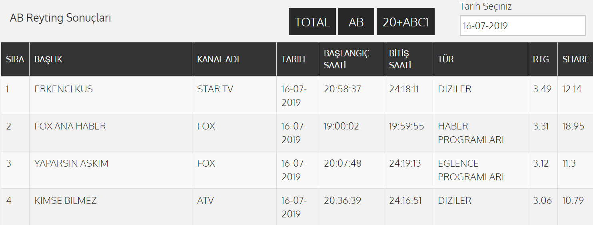Select the TOTAL ratings tab

point(312,22)
